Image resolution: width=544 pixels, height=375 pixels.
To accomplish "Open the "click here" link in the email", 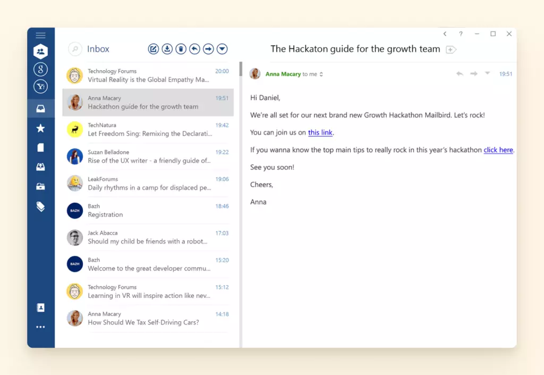I will click(x=498, y=150).
